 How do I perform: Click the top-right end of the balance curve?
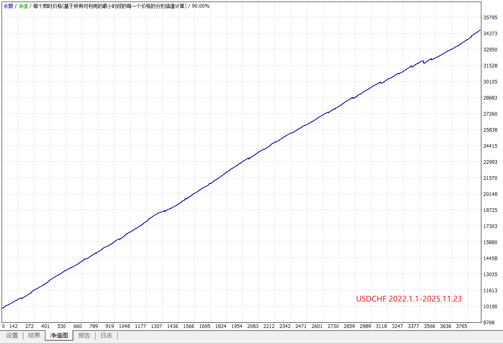(480, 31)
